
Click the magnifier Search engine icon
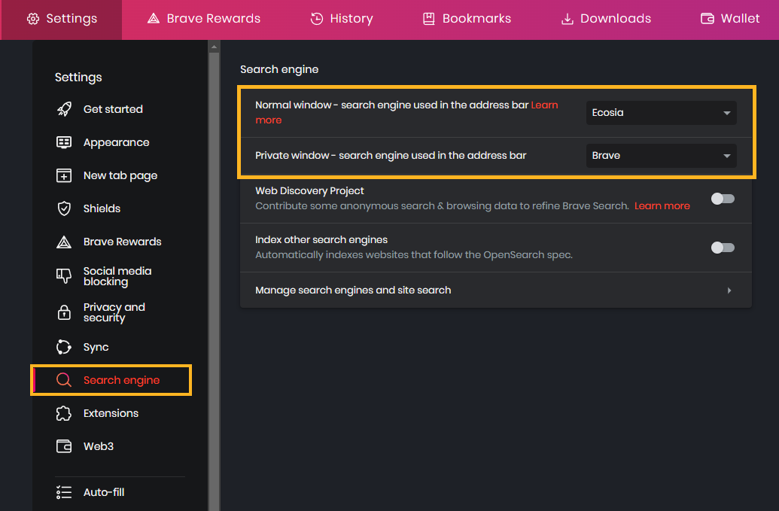click(64, 380)
